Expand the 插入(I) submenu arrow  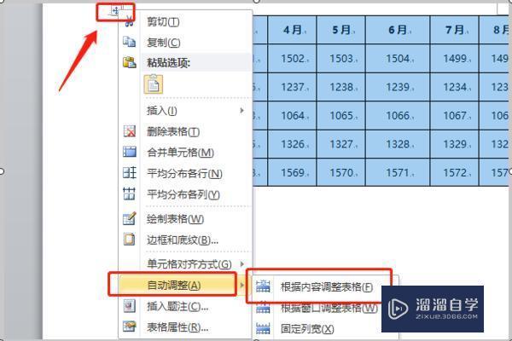[x=241, y=111]
